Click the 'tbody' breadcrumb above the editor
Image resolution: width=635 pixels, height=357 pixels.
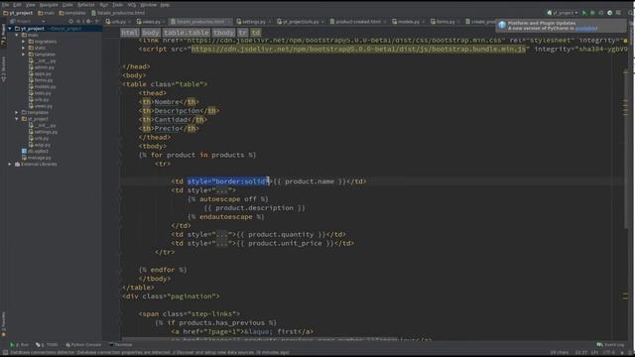(223, 33)
